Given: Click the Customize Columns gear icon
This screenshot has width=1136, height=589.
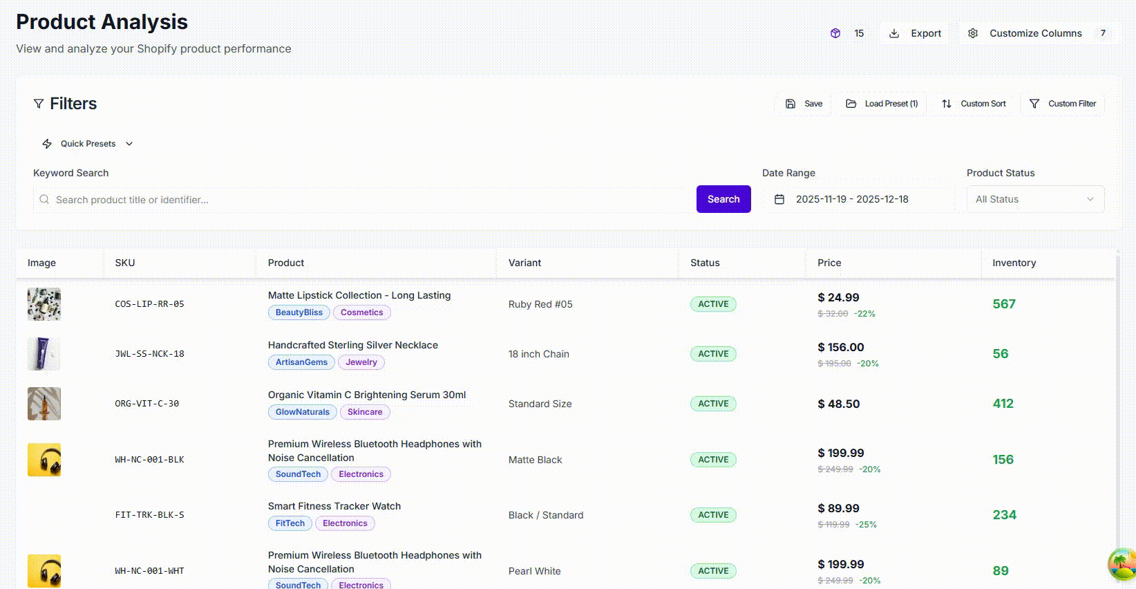Looking at the screenshot, I should [x=973, y=33].
